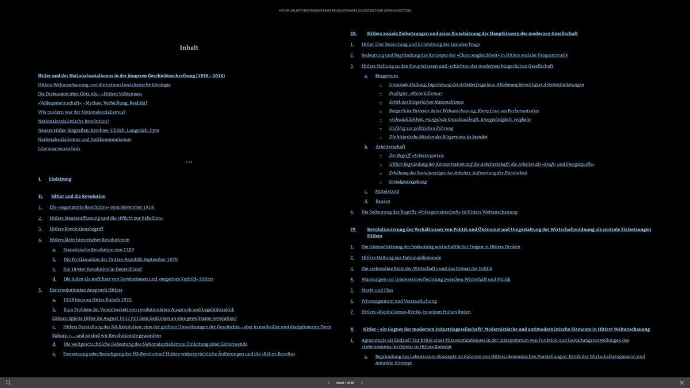Open 'Unsoziale Haltung, Ingorierung der Arbeiterfrage' link
The image size is (690, 388).
point(486,84)
